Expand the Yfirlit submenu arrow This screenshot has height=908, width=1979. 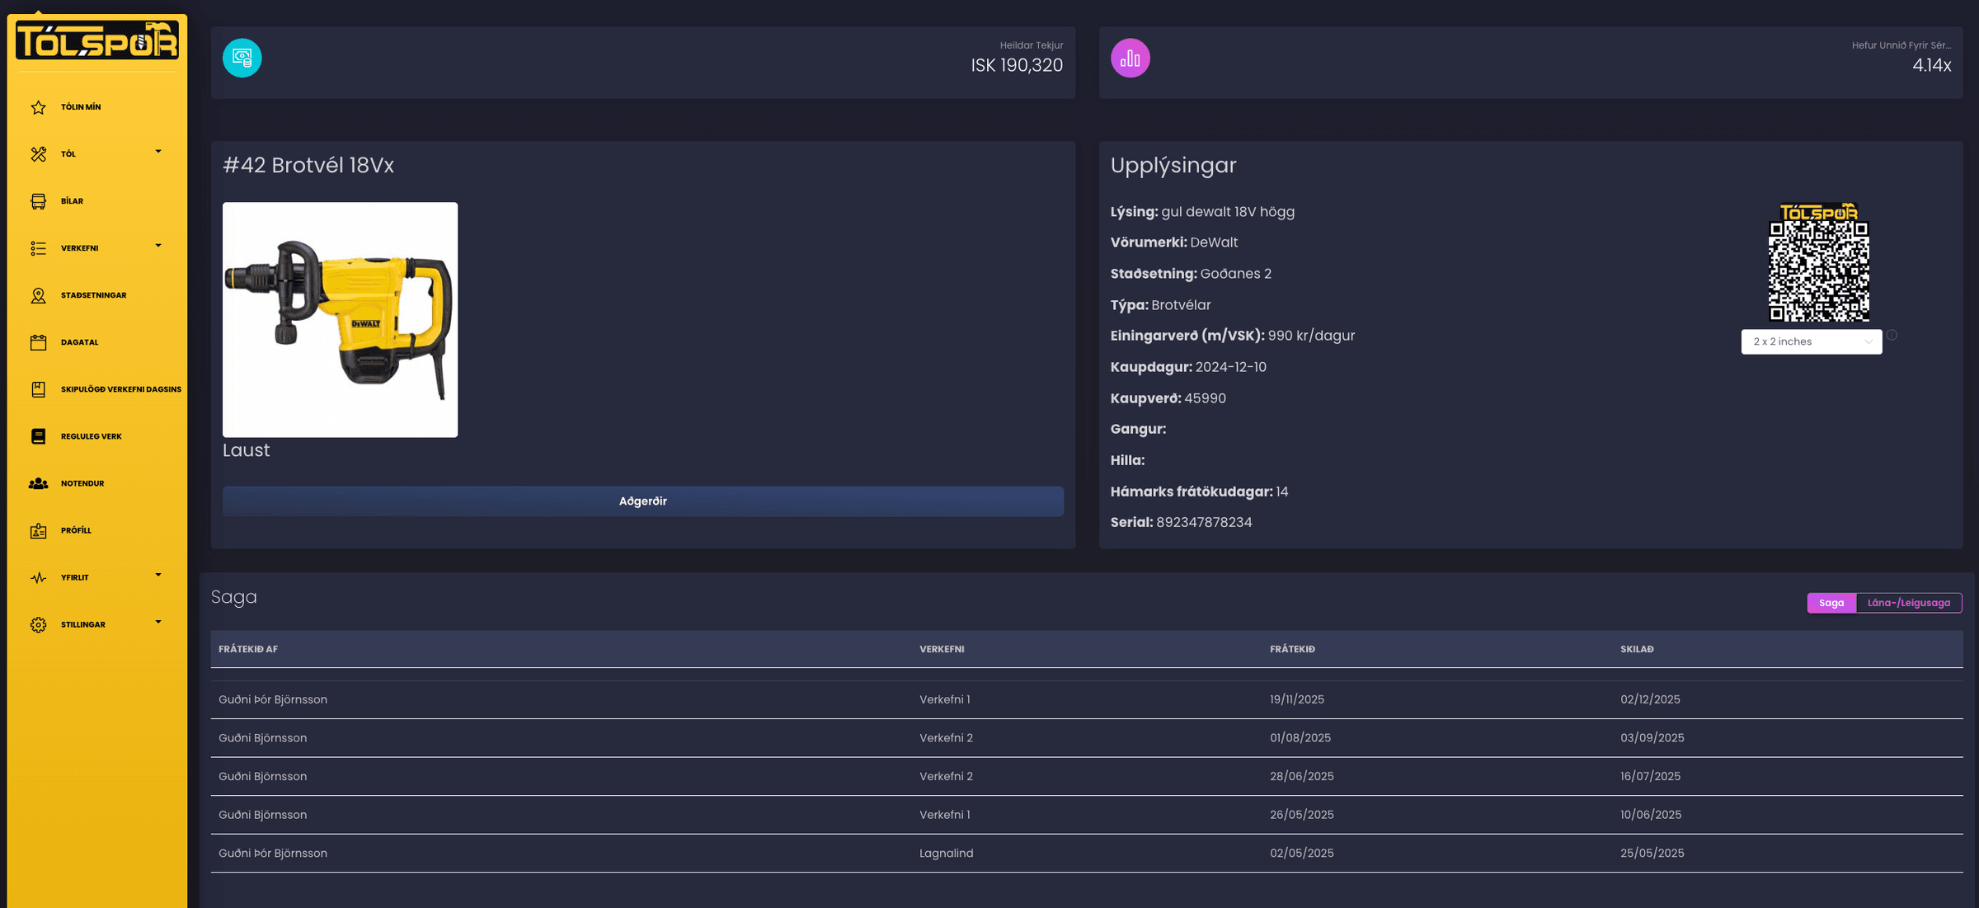158,575
